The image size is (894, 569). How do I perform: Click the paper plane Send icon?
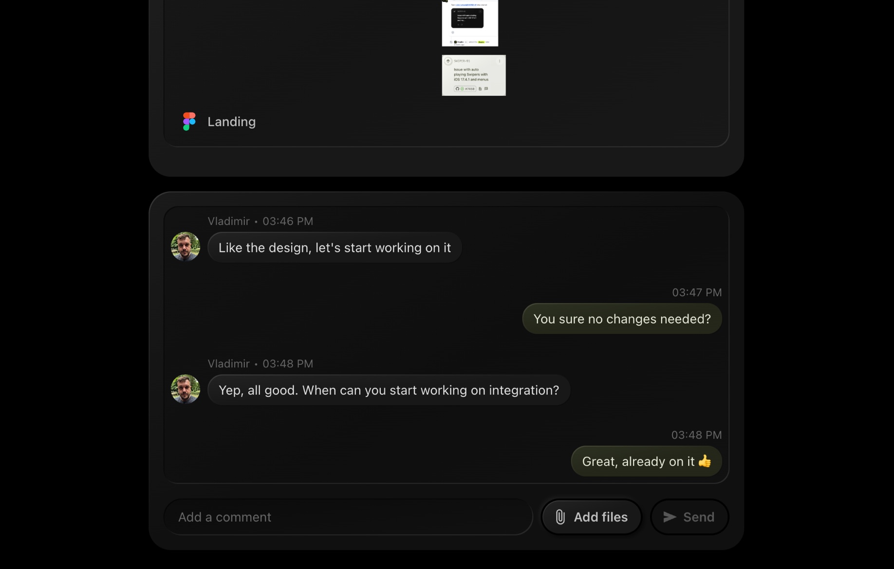tap(670, 517)
